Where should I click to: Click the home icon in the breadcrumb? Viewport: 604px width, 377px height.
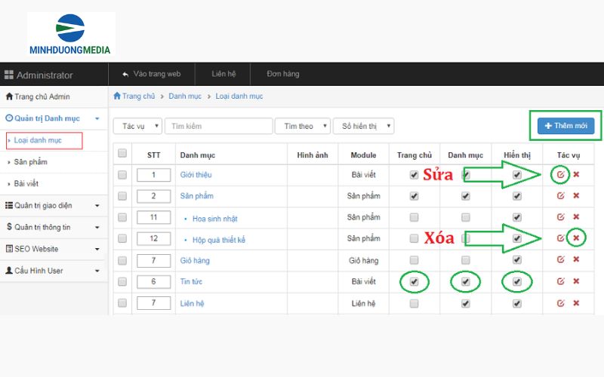click(117, 97)
